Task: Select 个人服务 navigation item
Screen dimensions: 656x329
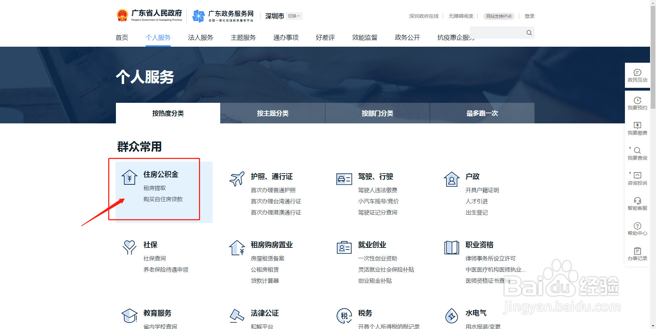Action: tap(158, 38)
